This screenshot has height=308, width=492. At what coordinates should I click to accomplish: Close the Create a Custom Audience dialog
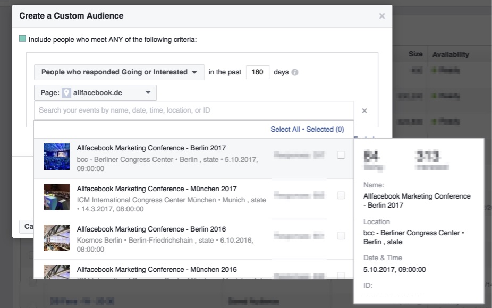pyautogui.click(x=381, y=16)
